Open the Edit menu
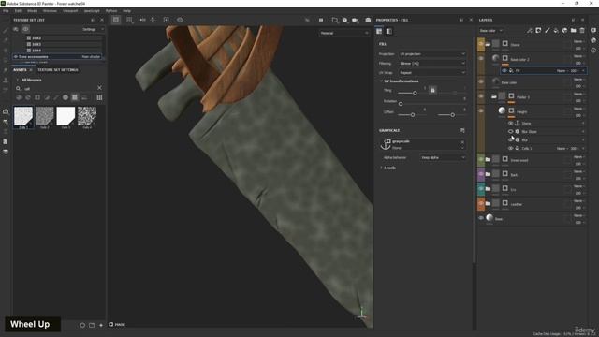 (x=18, y=11)
